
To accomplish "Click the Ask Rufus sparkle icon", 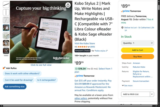I will click(x=4, y=68).
